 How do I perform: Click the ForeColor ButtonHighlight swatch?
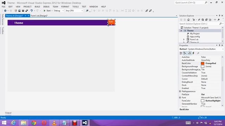point(202,101)
